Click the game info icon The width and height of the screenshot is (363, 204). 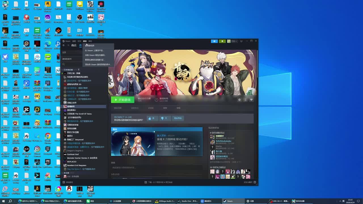coord(245,100)
